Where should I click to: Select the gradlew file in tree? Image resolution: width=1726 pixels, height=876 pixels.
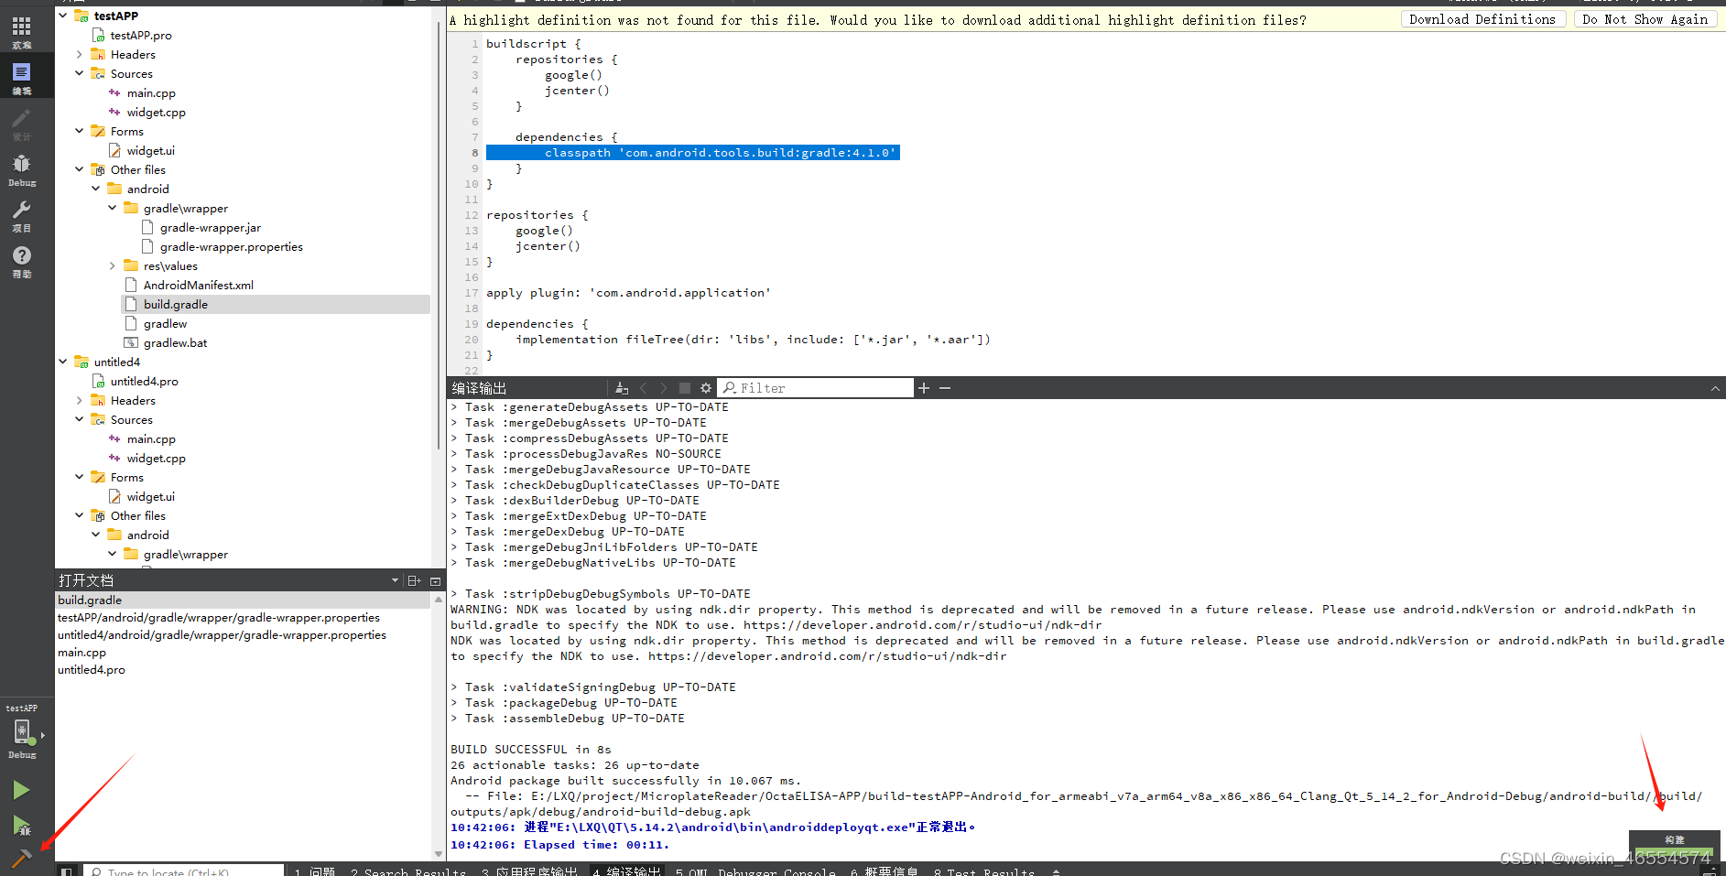tap(165, 323)
